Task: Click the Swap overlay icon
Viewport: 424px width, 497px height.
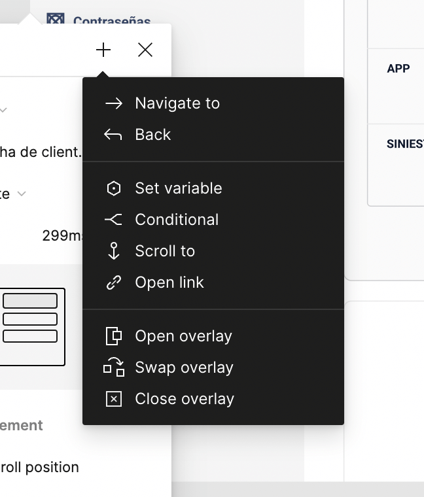Action: (114, 368)
